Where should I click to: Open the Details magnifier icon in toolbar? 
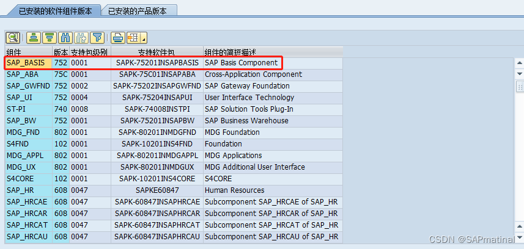tap(13, 38)
